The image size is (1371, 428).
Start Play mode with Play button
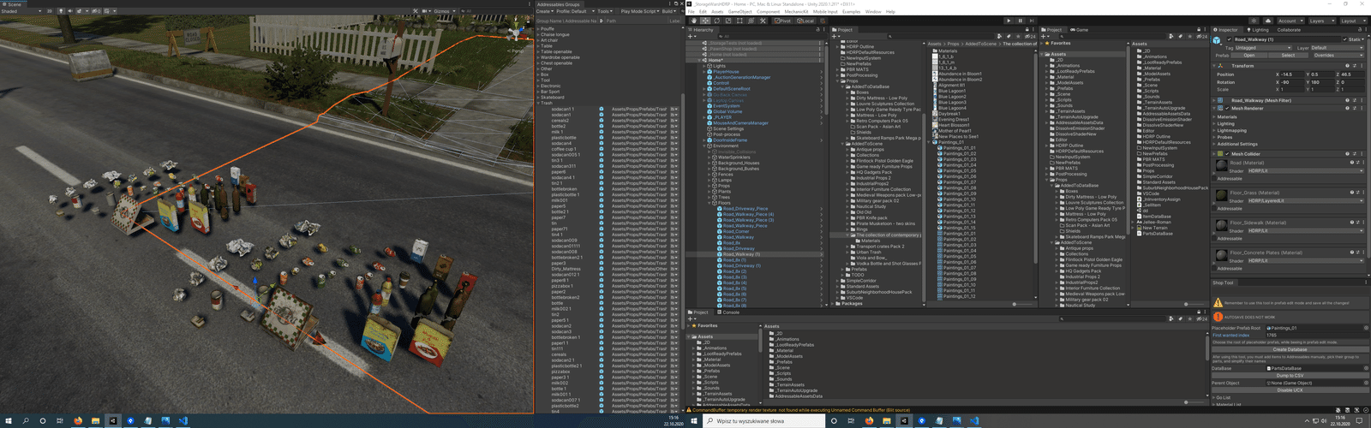1009,21
